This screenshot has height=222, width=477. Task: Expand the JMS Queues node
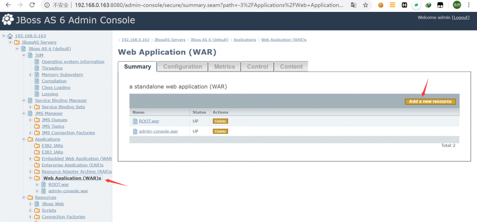pyautogui.click(x=31, y=120)
